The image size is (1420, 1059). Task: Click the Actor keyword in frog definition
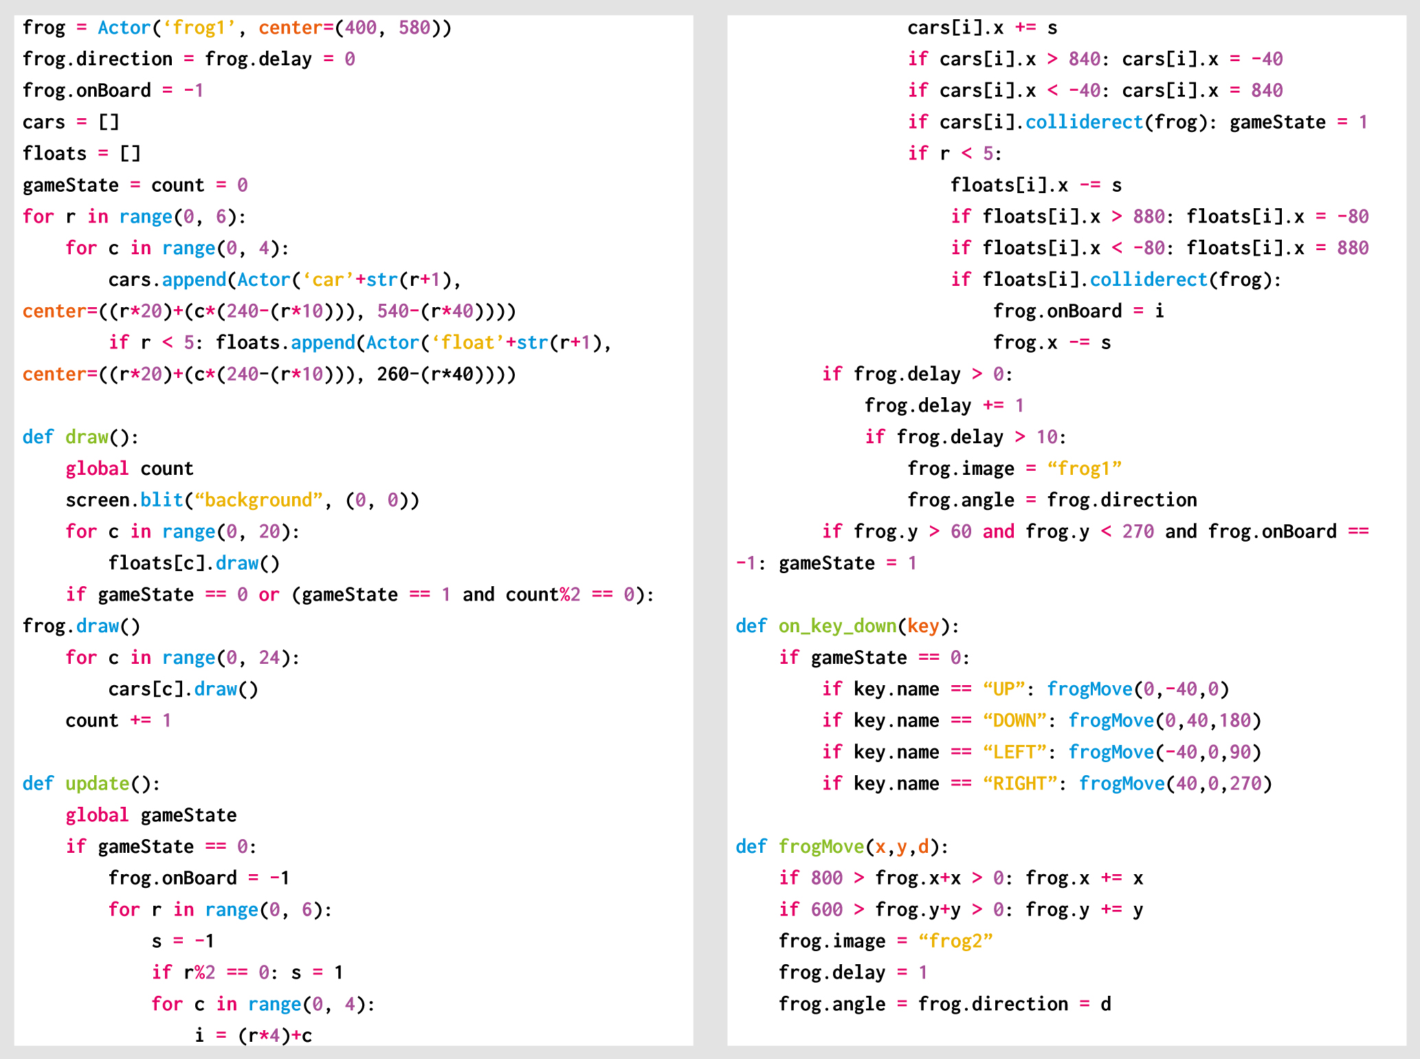[124, 27]
